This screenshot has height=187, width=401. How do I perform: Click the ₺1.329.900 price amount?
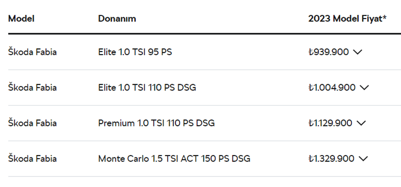point(331,159)
